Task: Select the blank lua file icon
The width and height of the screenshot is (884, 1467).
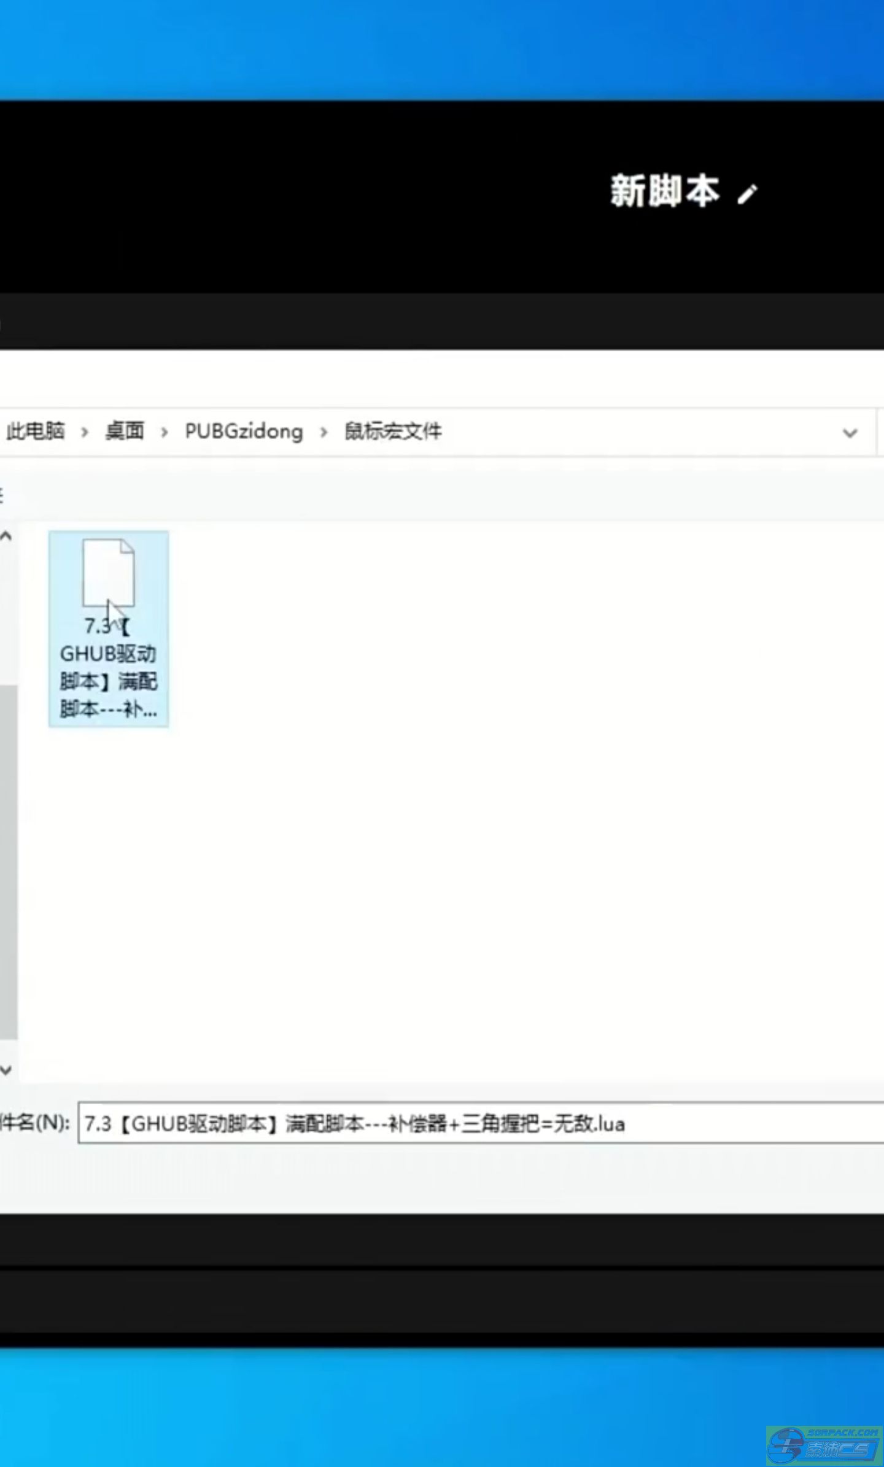Action: click(108, 572)
